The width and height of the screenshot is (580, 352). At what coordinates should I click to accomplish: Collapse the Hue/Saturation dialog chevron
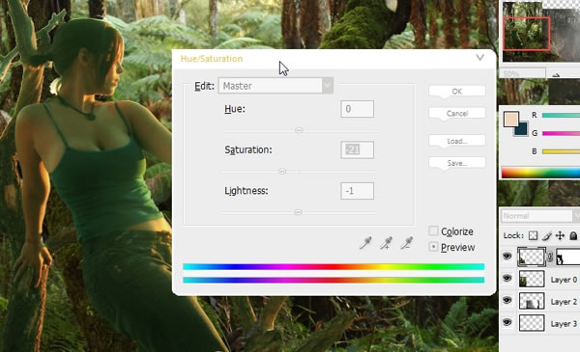tap(479, 58)
